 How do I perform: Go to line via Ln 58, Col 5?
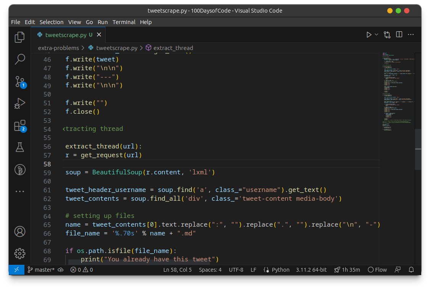(177, 270)
